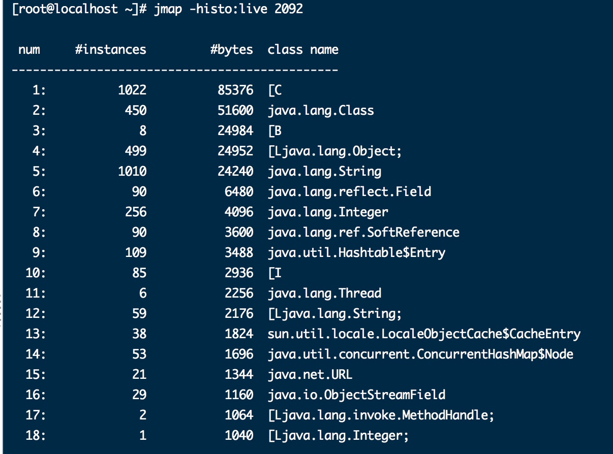The height and width of the screenshot is (454, 613).
Task: Click the [Ljava.lang.invoke.MethodHandle; entry
Action: pos(381,415)
